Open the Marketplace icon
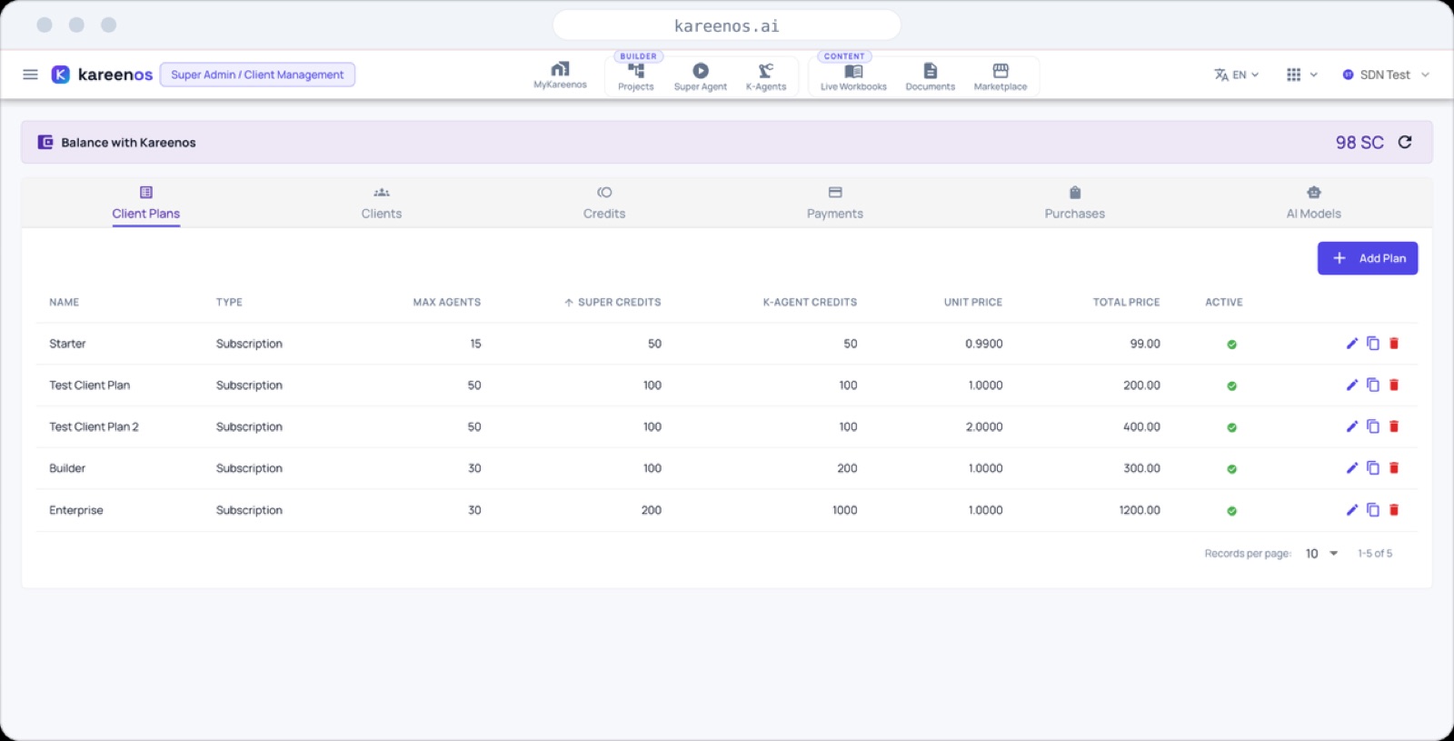This screenshot has width=1454, height=741. (1001, 76)
